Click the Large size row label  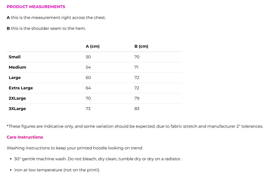click(x=15, y=78)
